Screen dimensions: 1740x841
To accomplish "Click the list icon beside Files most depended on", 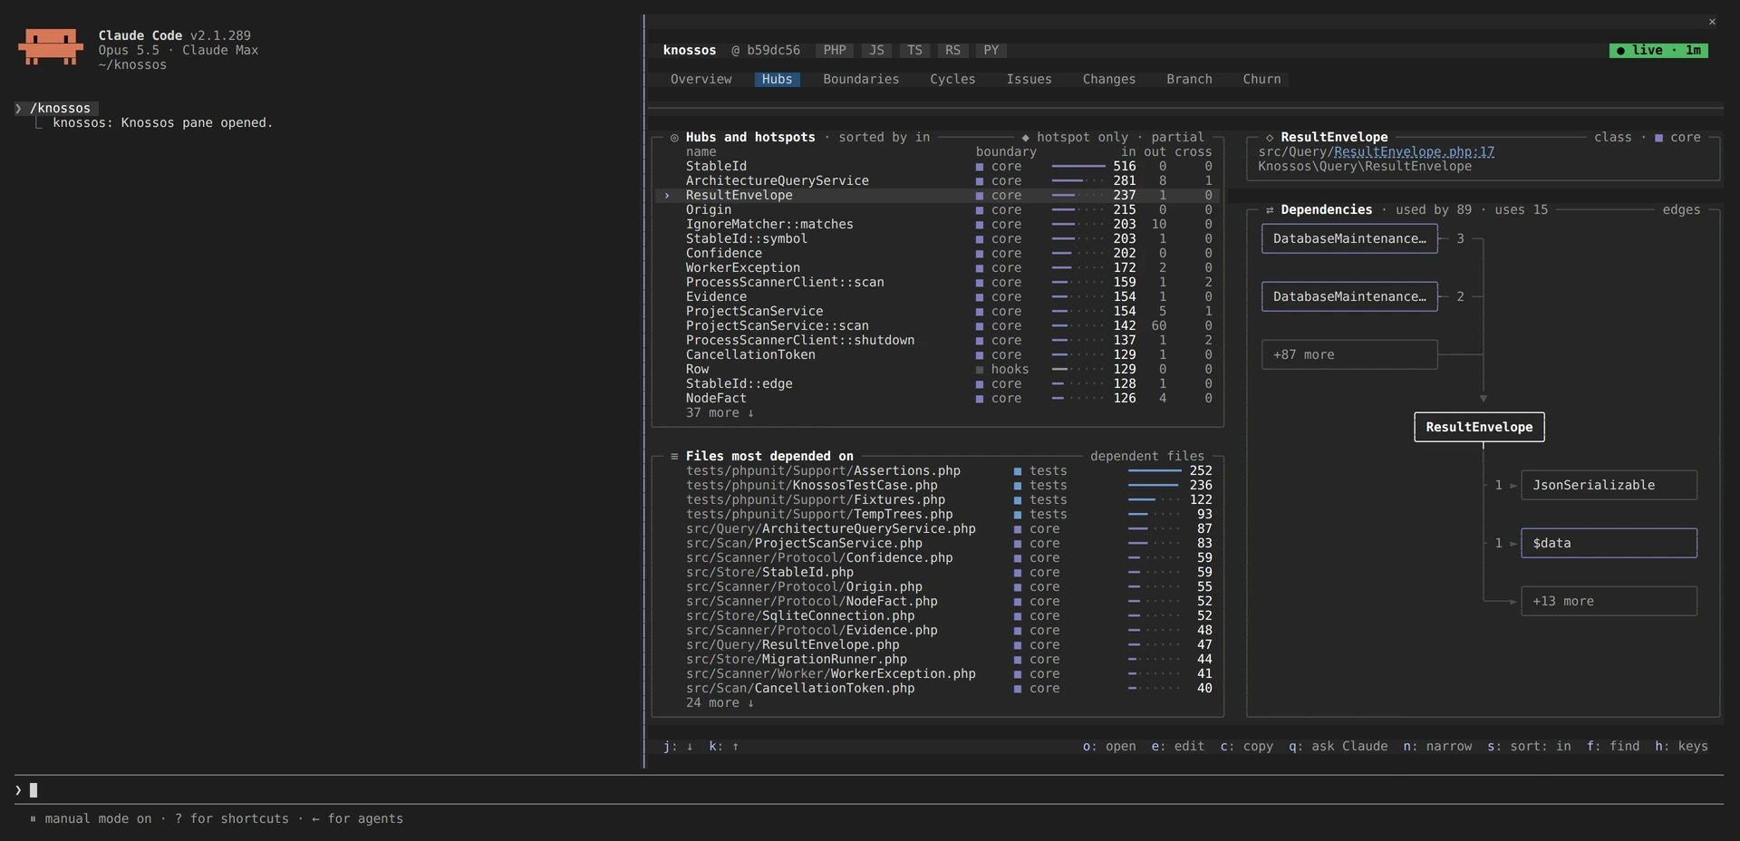I will (674, 457).
